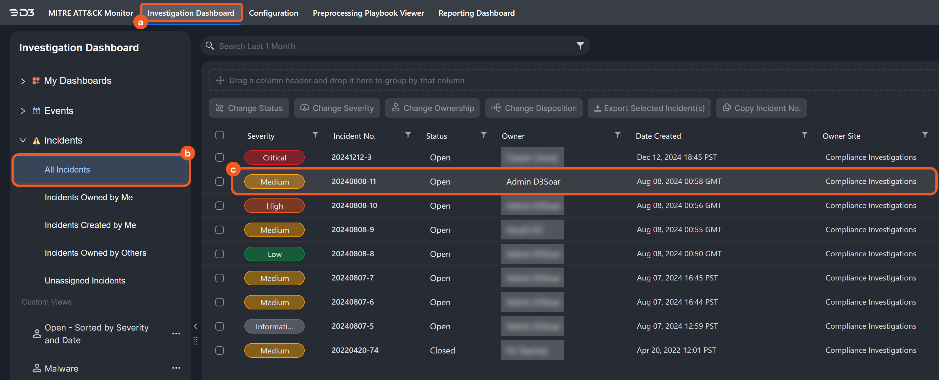Switch to the Reporting Dashboard tab
Image resolution: width=939 pixels, height=380 pixels.
(x=476, y=13)
